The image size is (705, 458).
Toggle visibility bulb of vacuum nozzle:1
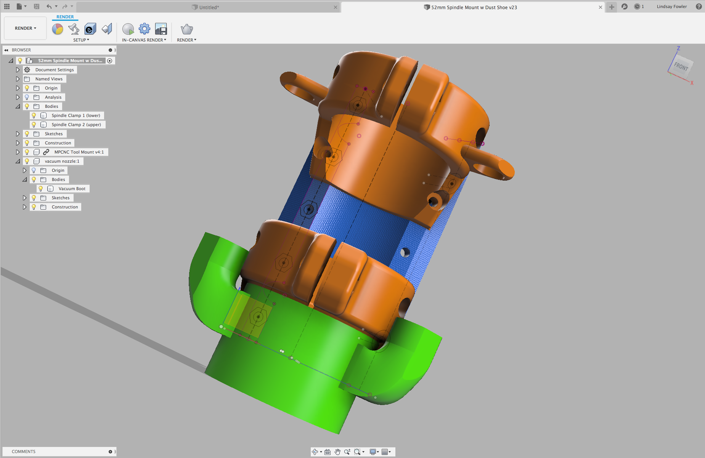[x=27, y=161]
